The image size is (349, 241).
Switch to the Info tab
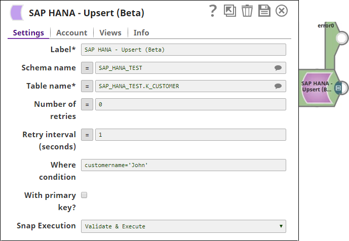(141, 33)
